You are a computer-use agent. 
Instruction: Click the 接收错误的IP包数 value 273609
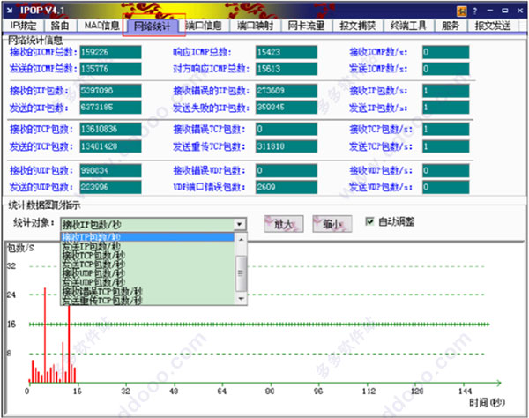coord(286,91)
